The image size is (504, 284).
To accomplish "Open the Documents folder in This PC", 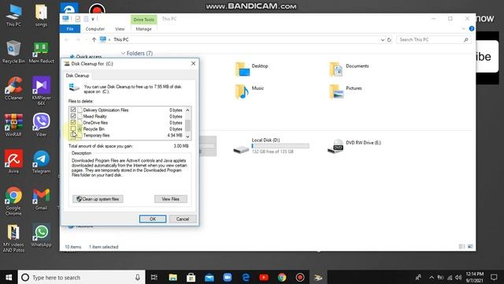I will [x=349, y=69].
